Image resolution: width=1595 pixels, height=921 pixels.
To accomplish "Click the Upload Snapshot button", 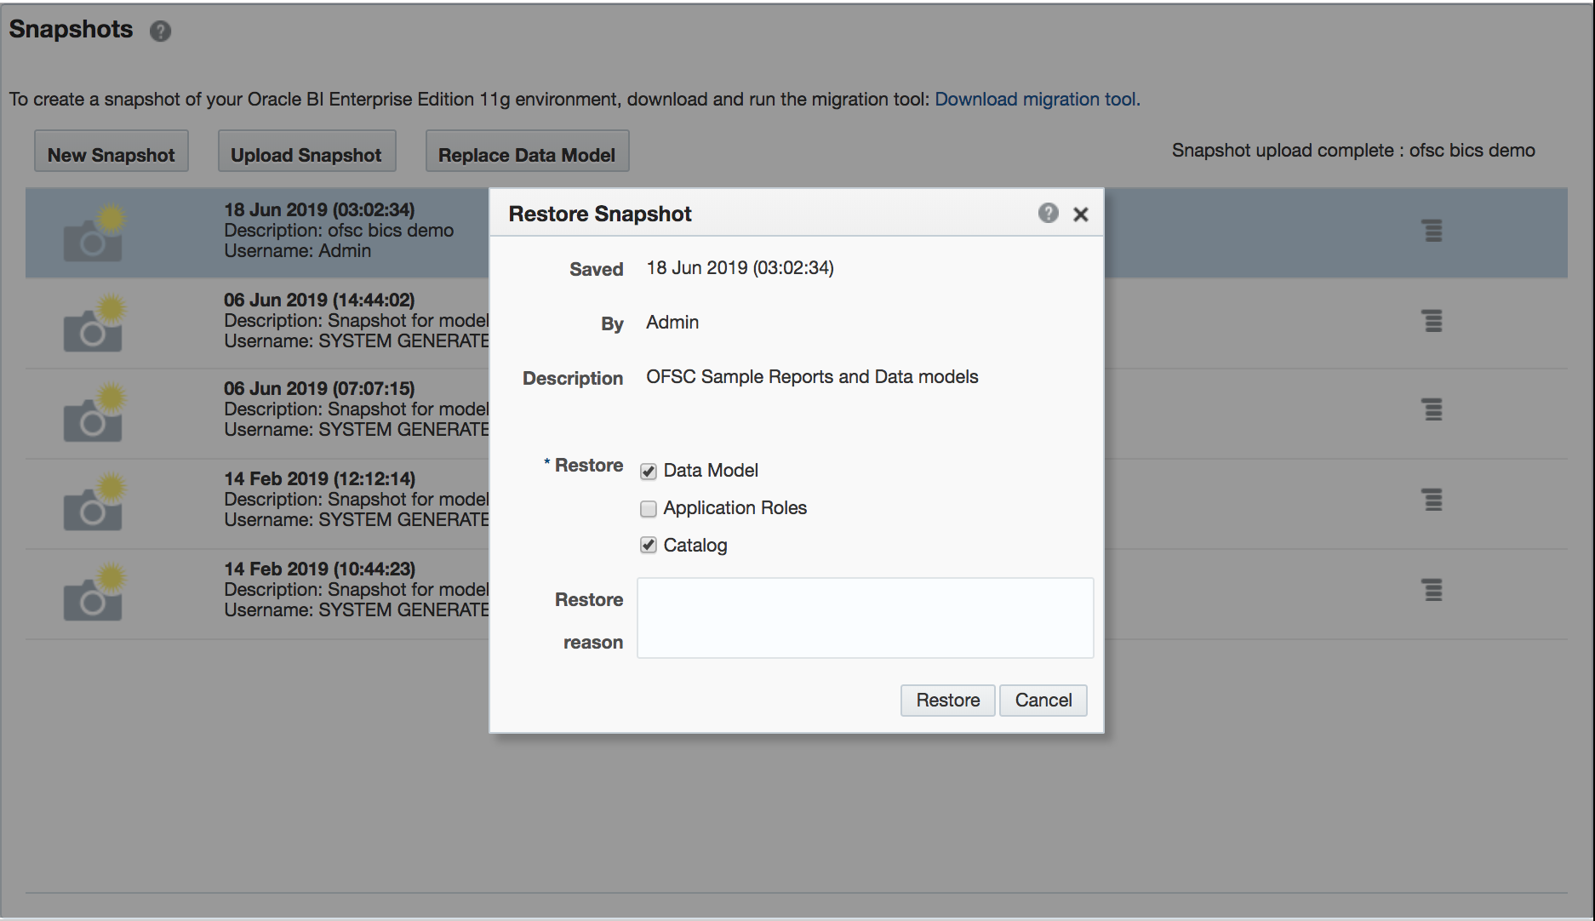I will coord(306,154).
